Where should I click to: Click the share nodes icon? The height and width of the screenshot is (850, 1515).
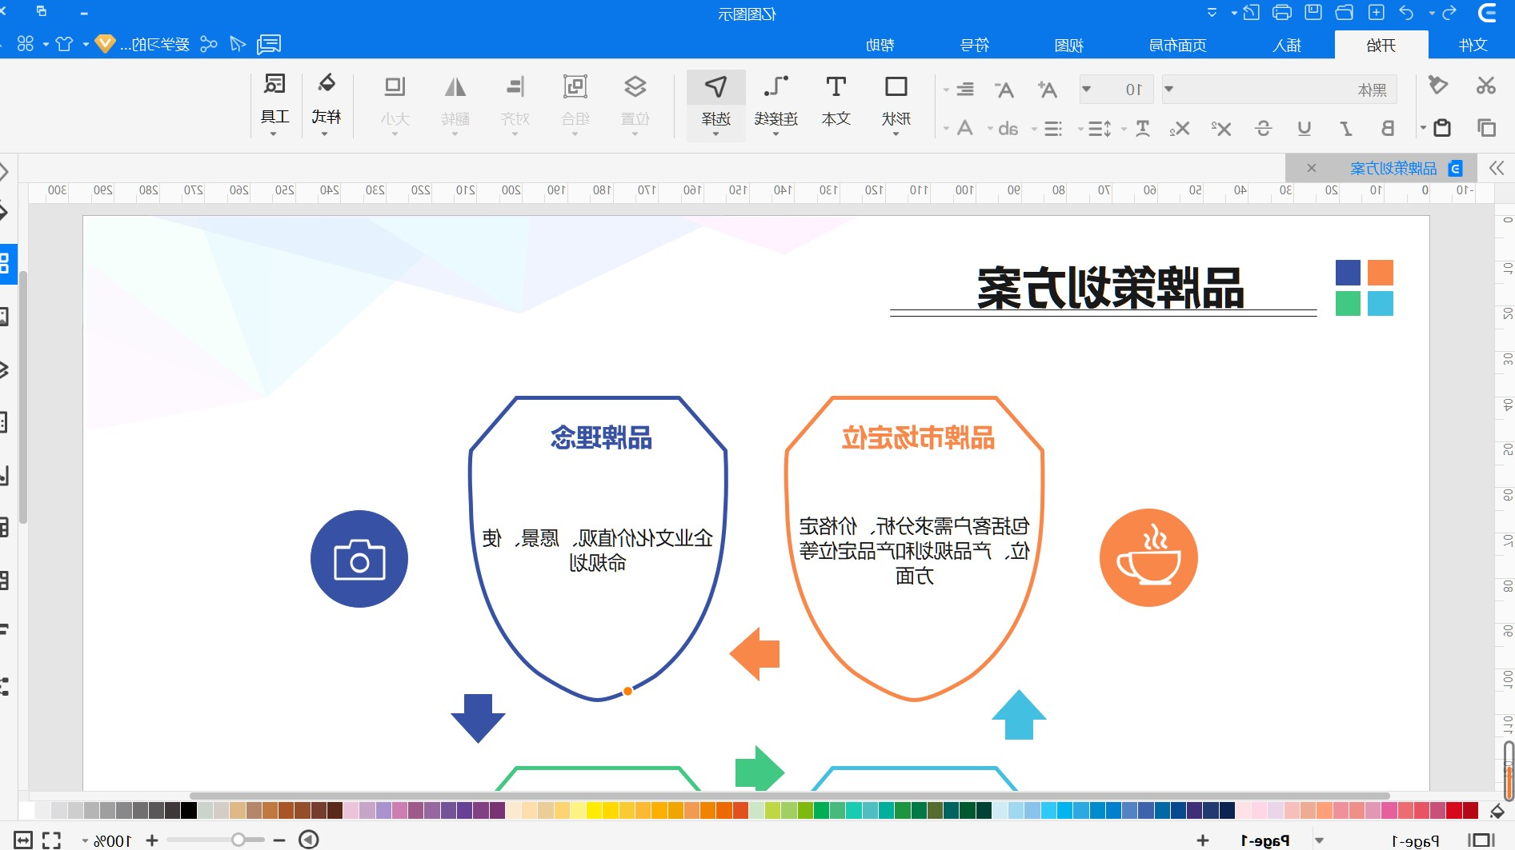coord(209,44)
